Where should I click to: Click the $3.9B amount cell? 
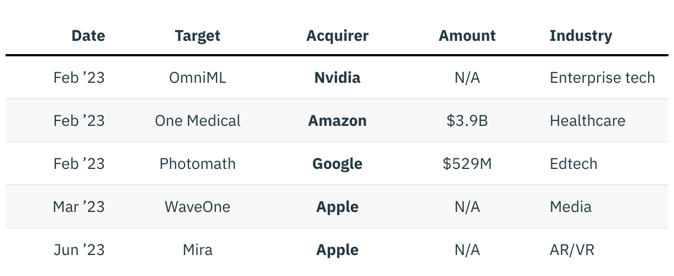(467, 121)
